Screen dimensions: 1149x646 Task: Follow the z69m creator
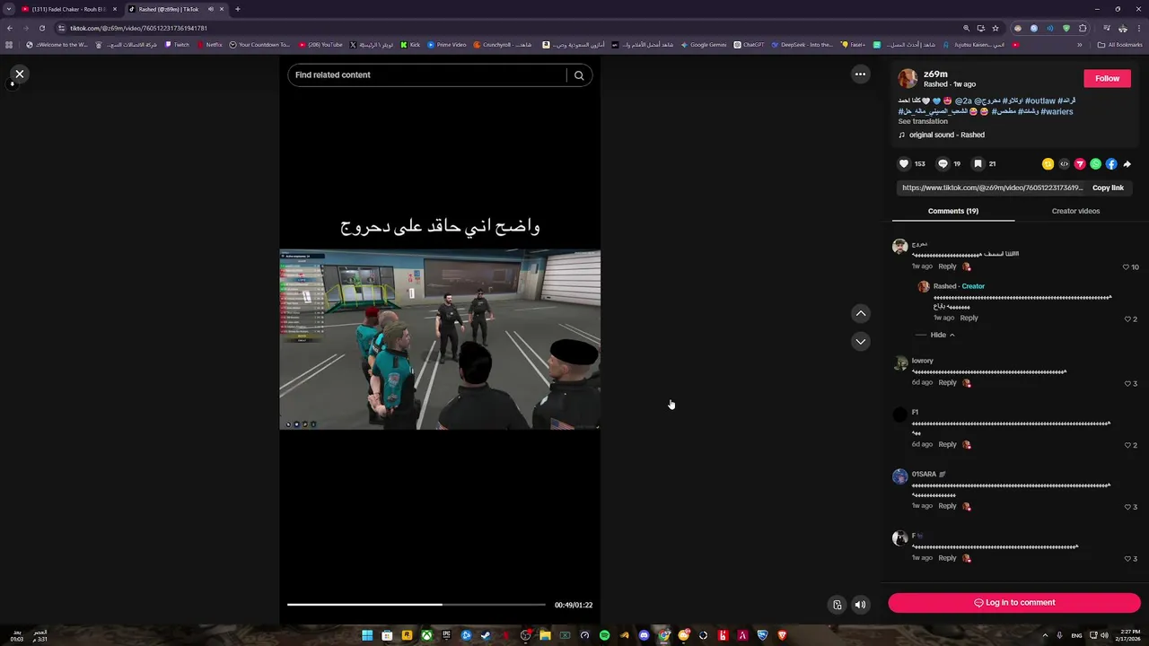[1107, 78]
